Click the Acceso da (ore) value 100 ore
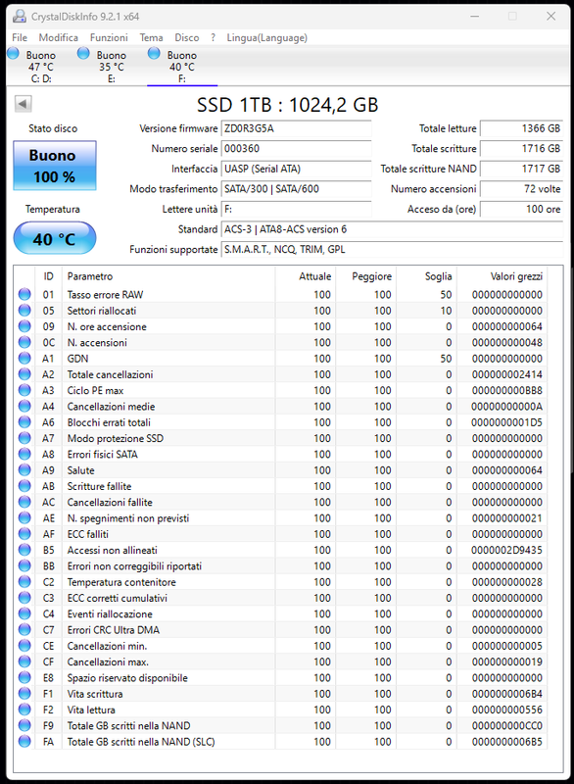The width and height of the screenshot is (574, 784). [521, 209]
